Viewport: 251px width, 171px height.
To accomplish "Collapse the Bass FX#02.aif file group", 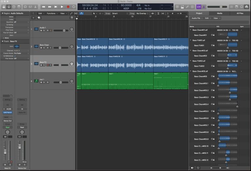I will [x=191, y=61].
